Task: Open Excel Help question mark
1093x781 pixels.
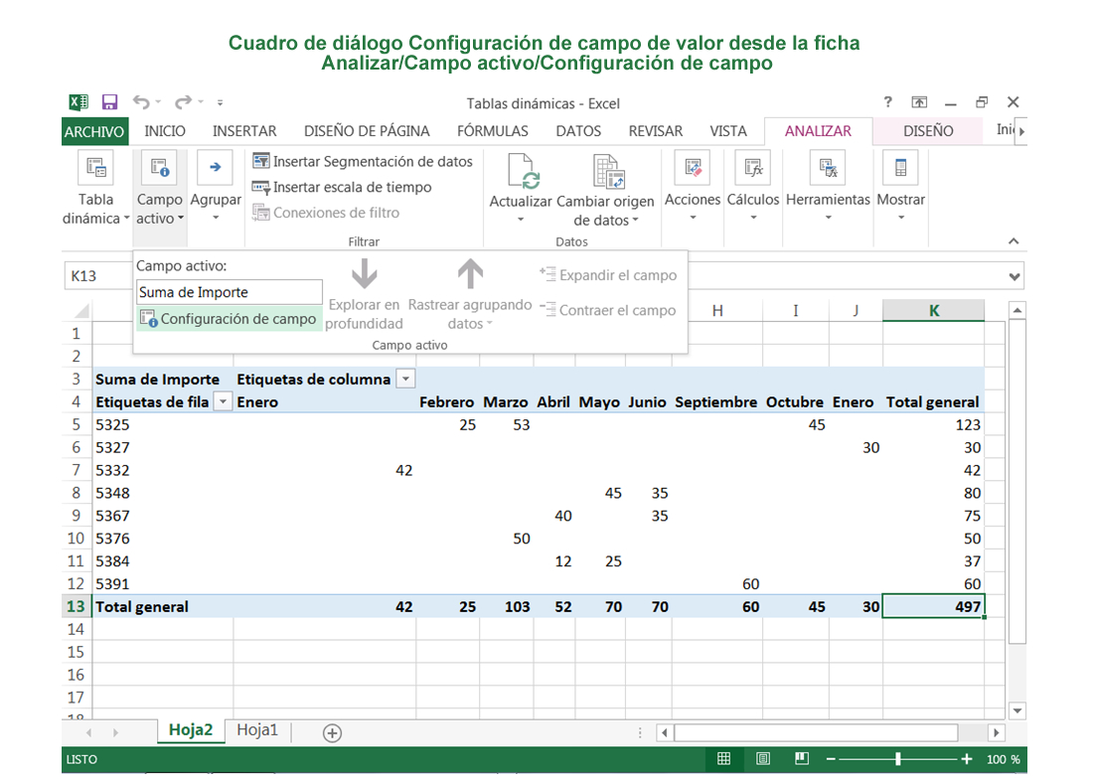Action: pyautogui.click(x=888, y=101)
